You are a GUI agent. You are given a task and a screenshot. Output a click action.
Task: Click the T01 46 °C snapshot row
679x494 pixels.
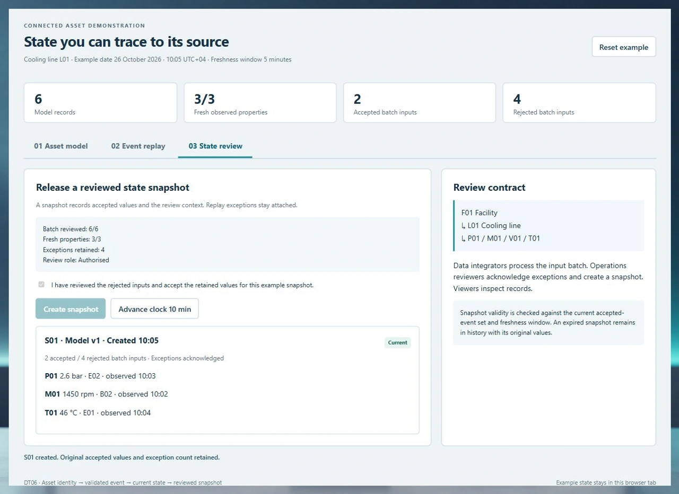pos(98,412)
